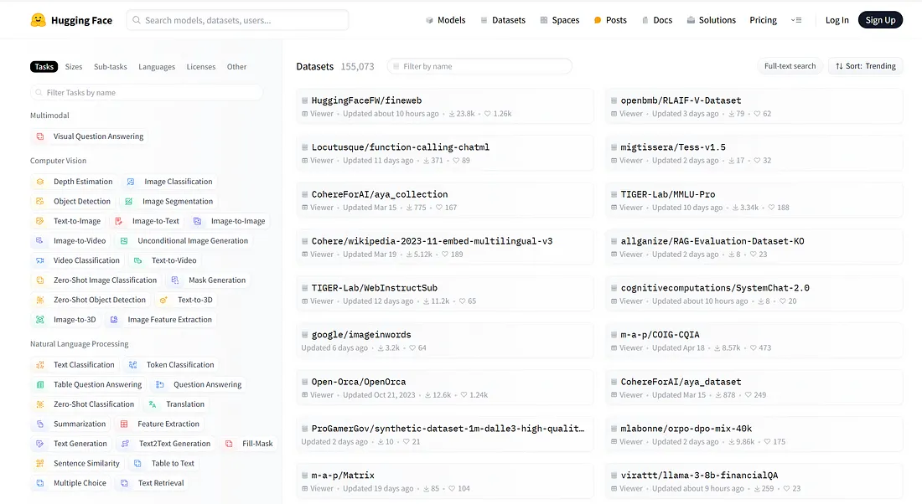Screen dimensions: 922x504
Task: Select the Summarization task filter
Action: [71, 424]
